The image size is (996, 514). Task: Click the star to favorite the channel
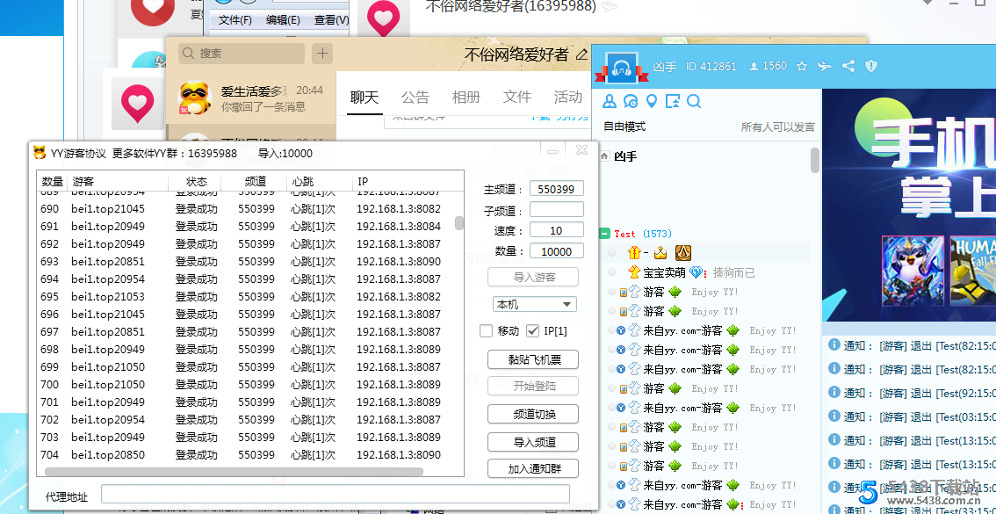point(800,66)
